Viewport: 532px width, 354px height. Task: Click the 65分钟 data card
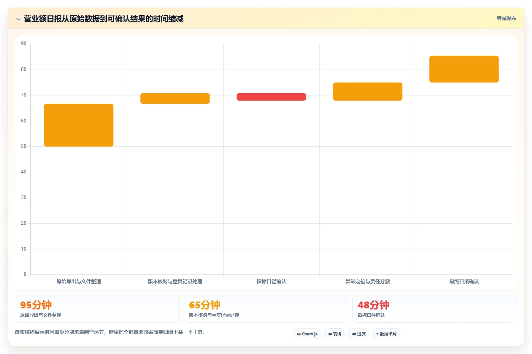pos(266,309)
